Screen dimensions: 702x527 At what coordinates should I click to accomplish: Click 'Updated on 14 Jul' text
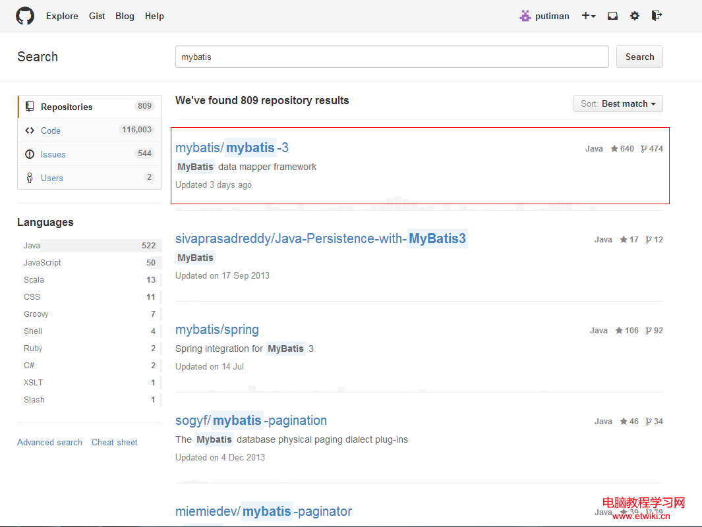(210, 366)
